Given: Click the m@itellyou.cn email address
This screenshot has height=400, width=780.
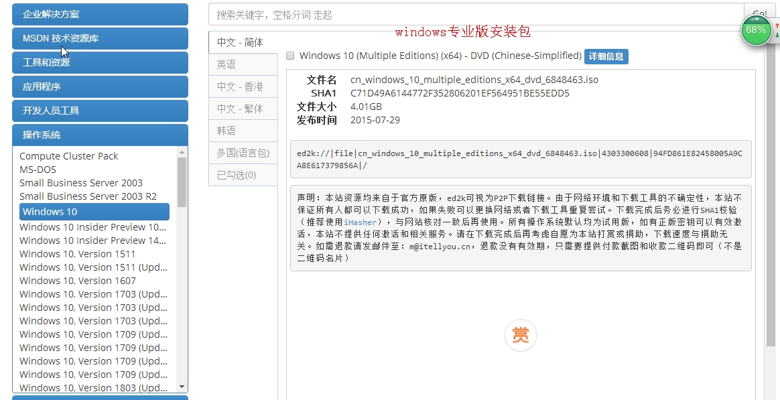Looking at the screenshot, I should 440,246.
